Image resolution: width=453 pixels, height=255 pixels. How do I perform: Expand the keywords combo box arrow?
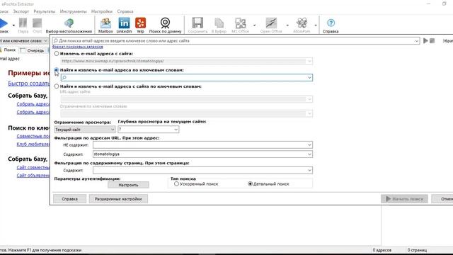point(309,77)
